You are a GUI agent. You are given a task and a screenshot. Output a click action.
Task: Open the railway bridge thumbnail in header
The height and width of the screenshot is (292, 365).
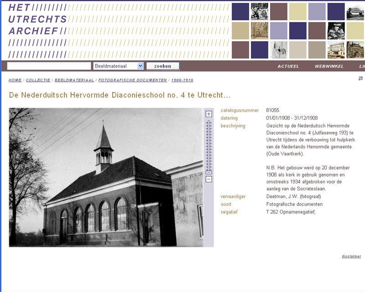point(355,11)
